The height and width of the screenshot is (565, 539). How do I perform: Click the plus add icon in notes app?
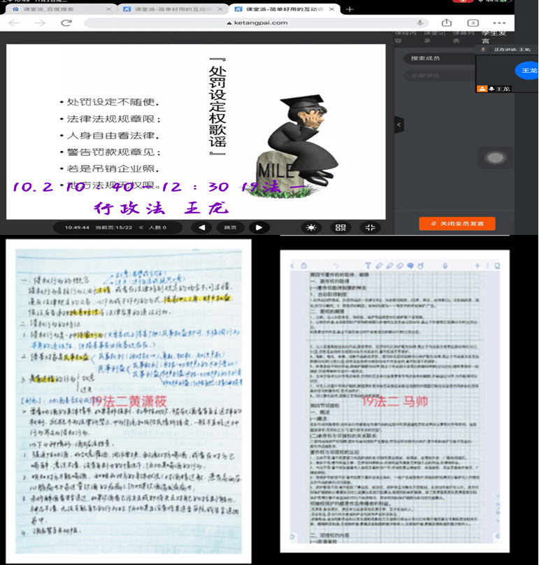point(477,266)
